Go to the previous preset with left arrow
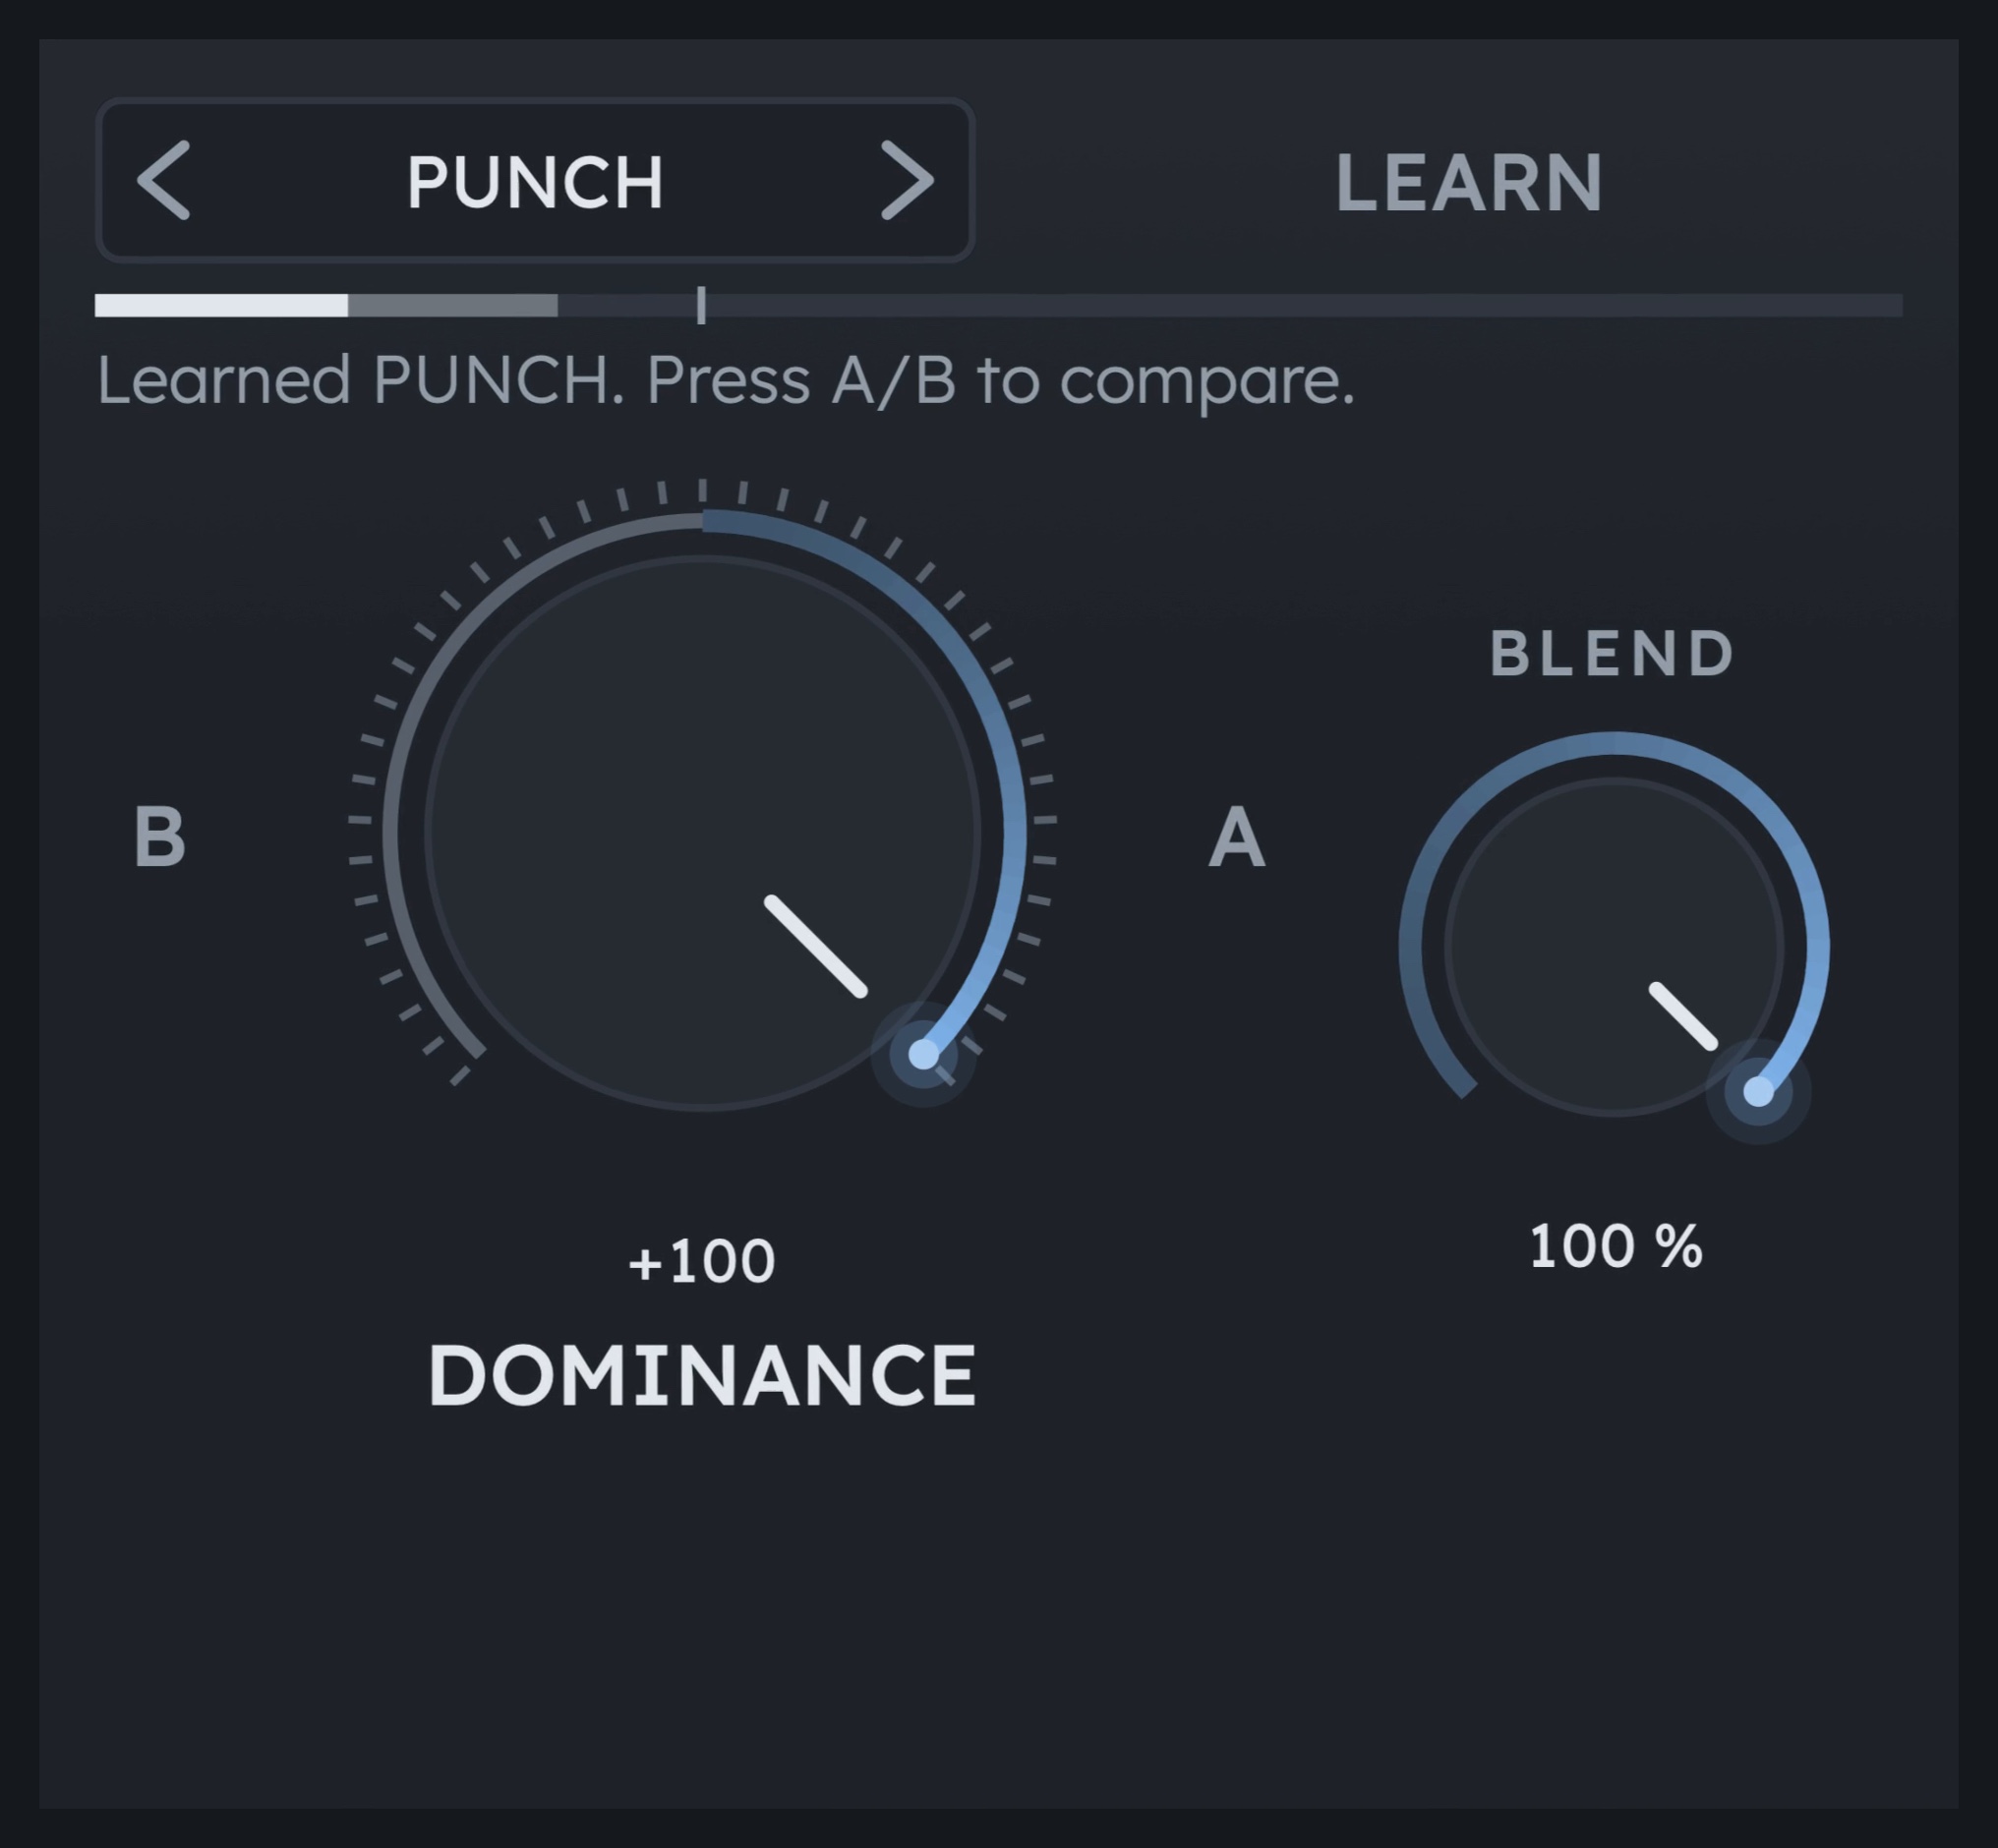Screen dimensions: 1998x1848 coord(163,180)
